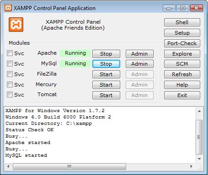The width and height of the screenshot is (208, 175).
Task: Stop the MySql module
Action: [x=106, y=64]
